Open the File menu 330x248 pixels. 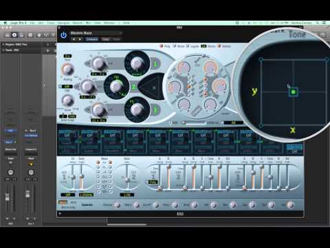(x=32, y=23)
